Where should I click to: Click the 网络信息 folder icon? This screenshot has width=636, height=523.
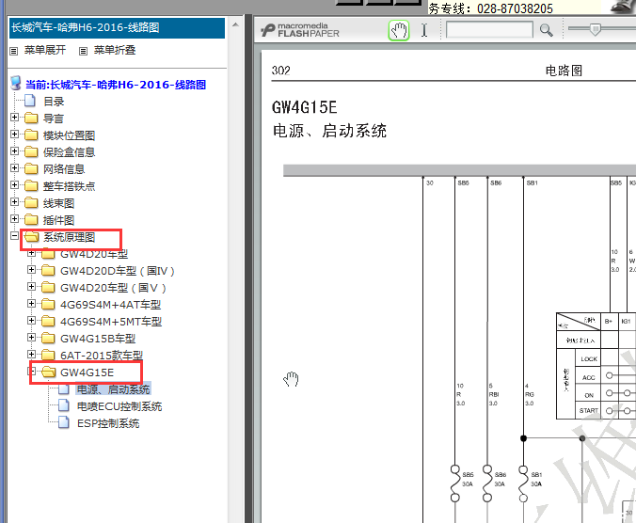pyautogui.click(x=31, y=169)
